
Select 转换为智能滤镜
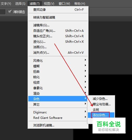click(x=58, y=17)
